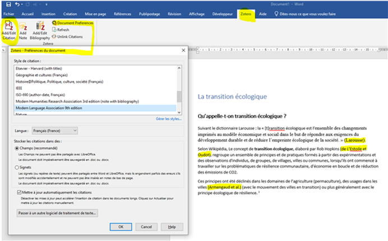The width and height of the screenshot is (388, 241).
Task: Switch to the Références tab
Action: coord(122,14)
